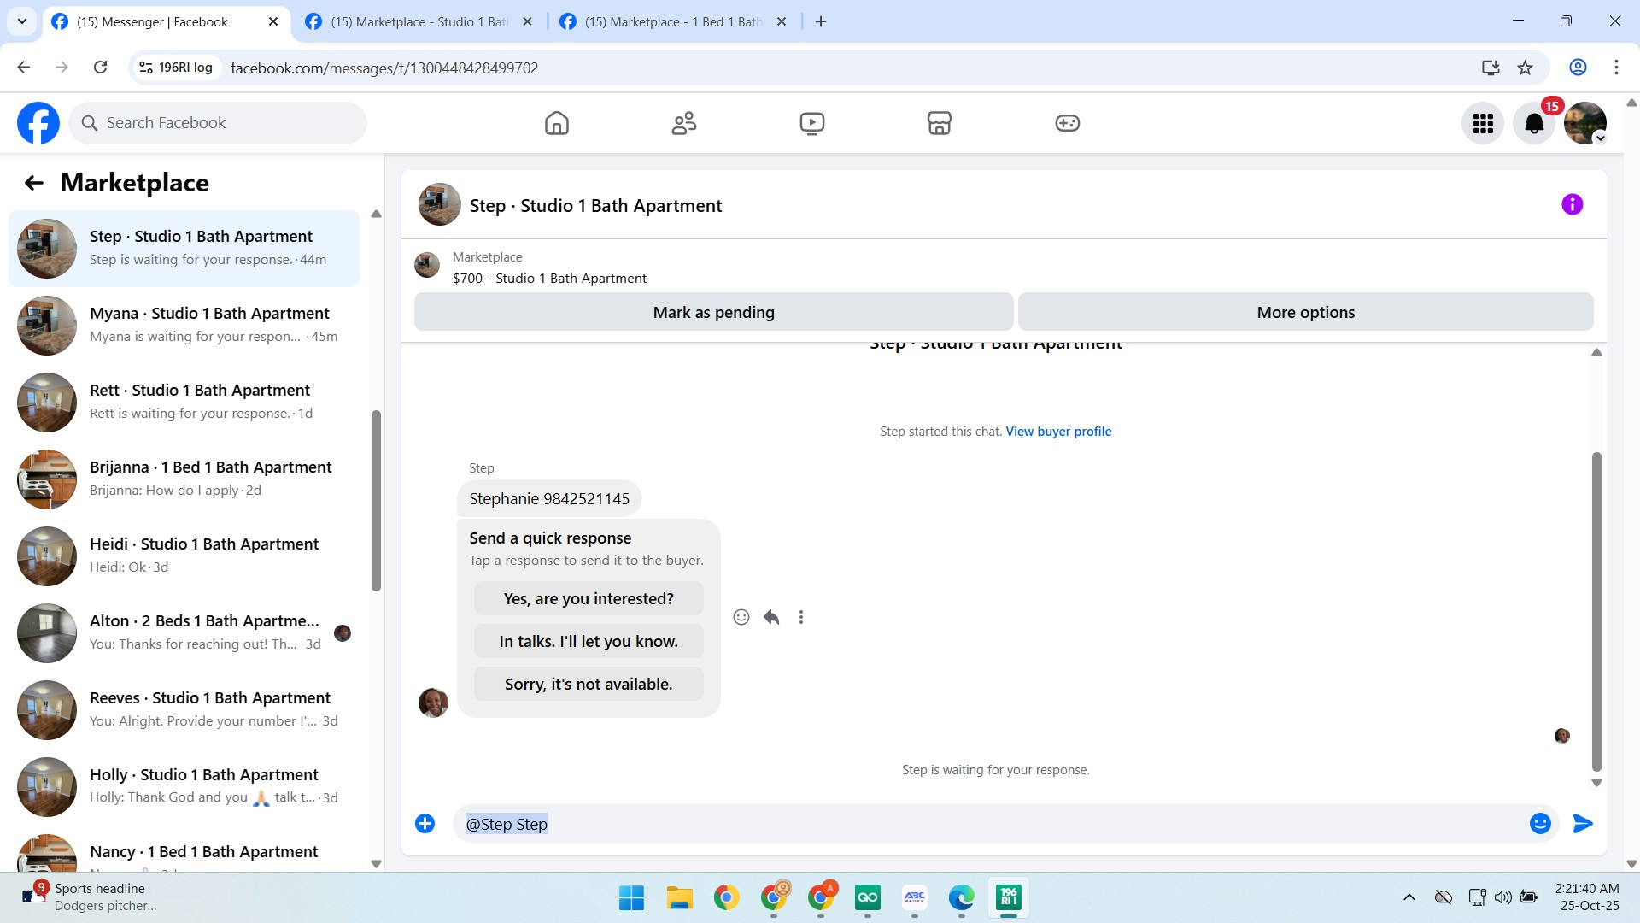The image size is (1640, 923).
Task: Click the Stephanie 9842521145 message bubble
Action: [x=549, y=499]
